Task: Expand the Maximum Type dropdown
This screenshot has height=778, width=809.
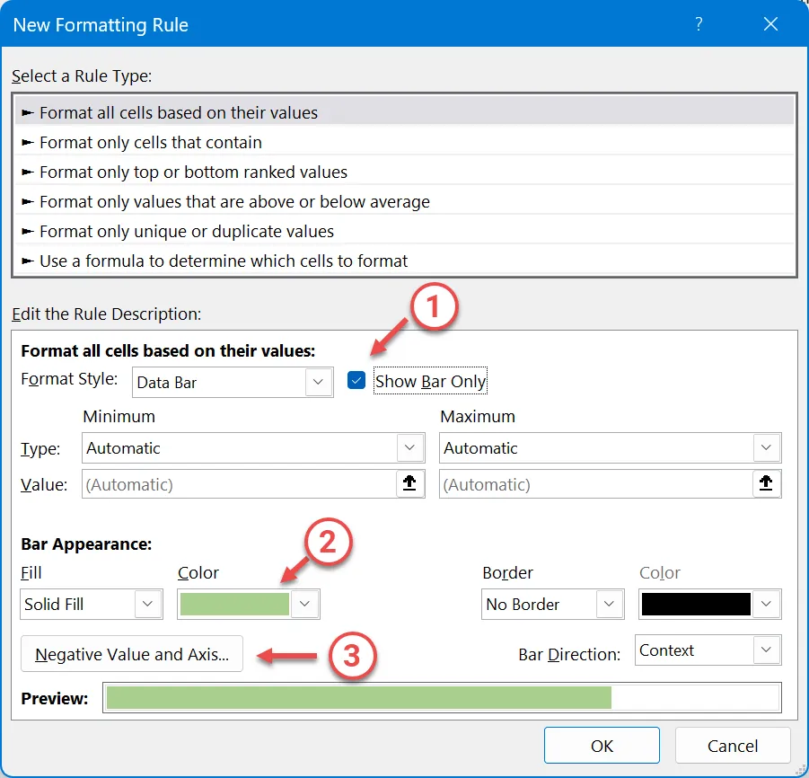Action: pyautogui.click(x=766, y=447)
